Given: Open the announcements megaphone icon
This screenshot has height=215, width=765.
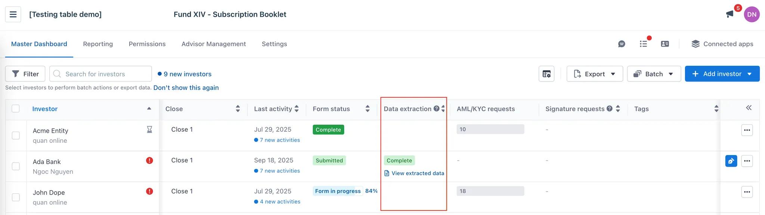Looking at the screenshot, I should 730,14.
